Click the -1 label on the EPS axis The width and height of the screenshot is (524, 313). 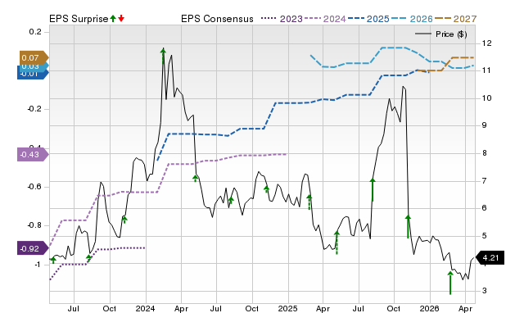coord(37,265)
